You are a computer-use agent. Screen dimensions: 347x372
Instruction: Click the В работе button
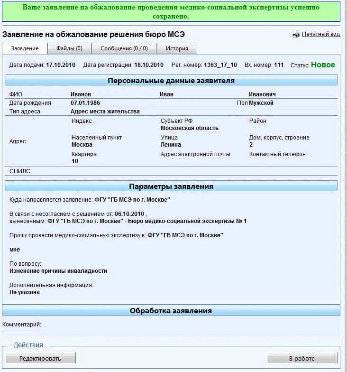tap(302, 358)
